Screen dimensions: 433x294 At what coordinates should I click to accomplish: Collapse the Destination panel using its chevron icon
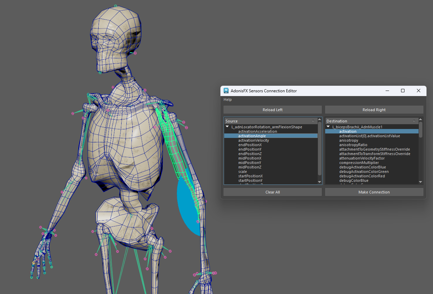click(414, 121)
